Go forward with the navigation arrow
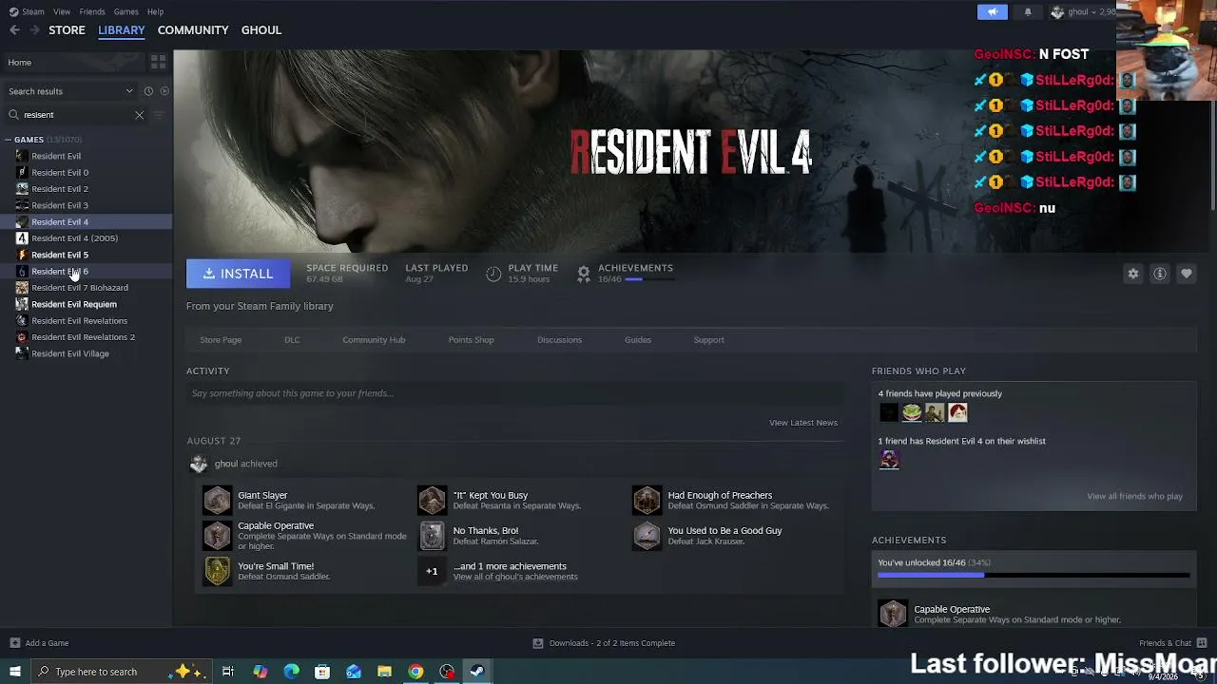 coord(35,30)
